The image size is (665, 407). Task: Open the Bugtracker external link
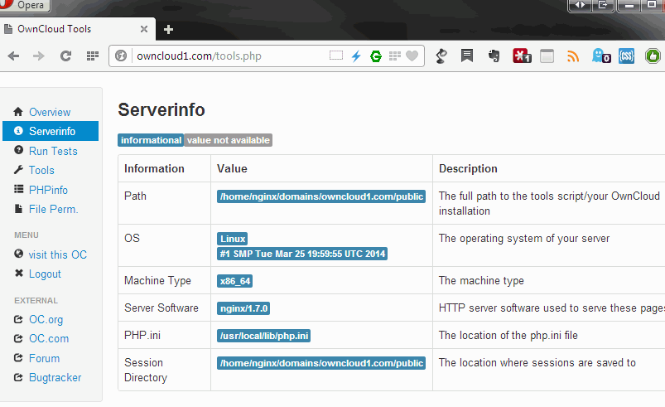(55, 378)
